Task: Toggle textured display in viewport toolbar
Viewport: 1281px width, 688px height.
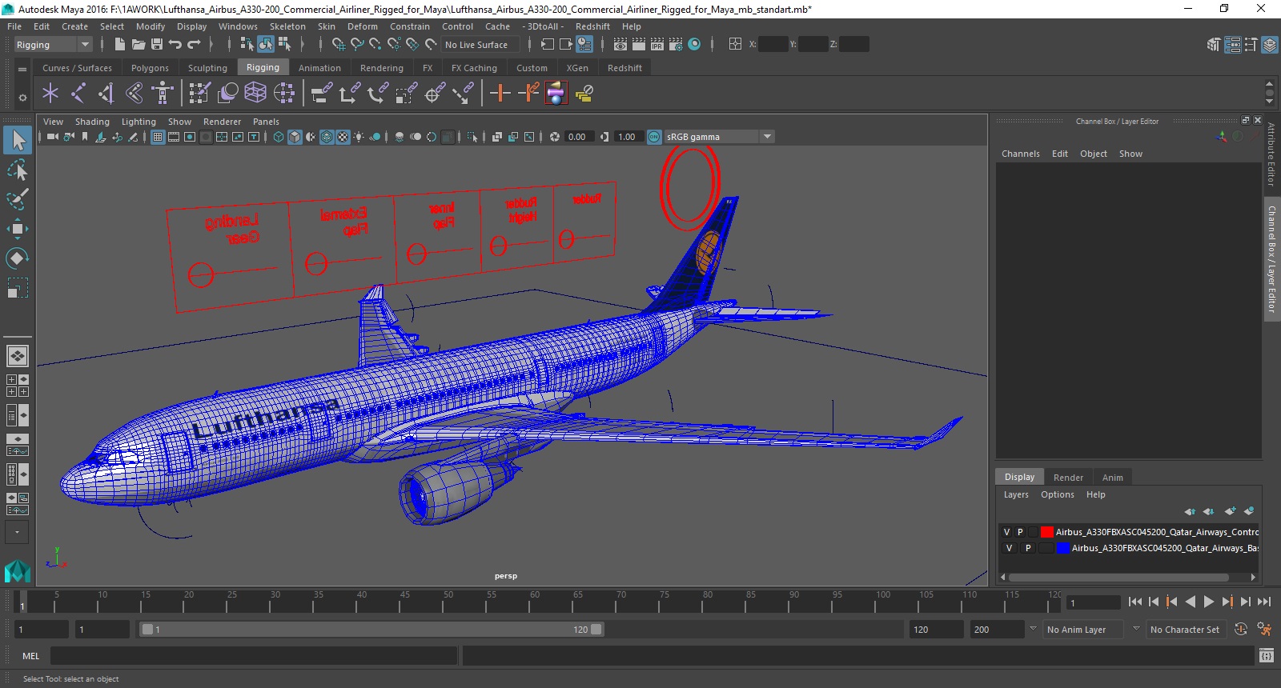Action: click(x=343, y=137)
